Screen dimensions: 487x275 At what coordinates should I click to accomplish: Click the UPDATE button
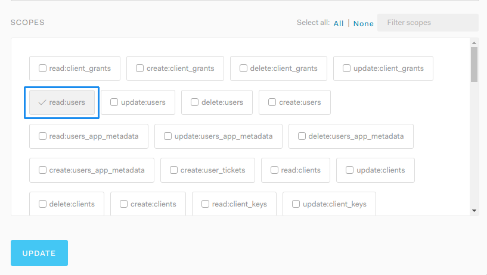coord(39,253)
